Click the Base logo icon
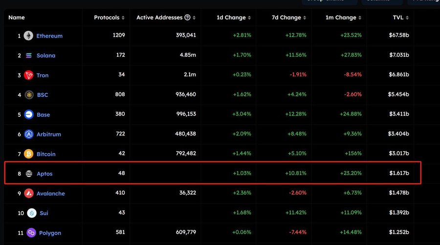The width and height of the screenshot is (440, 245). tap(29, 114)
